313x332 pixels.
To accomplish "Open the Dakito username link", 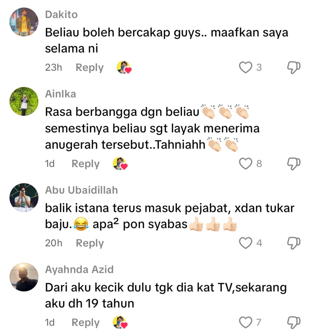I will (x=61, y=14).
